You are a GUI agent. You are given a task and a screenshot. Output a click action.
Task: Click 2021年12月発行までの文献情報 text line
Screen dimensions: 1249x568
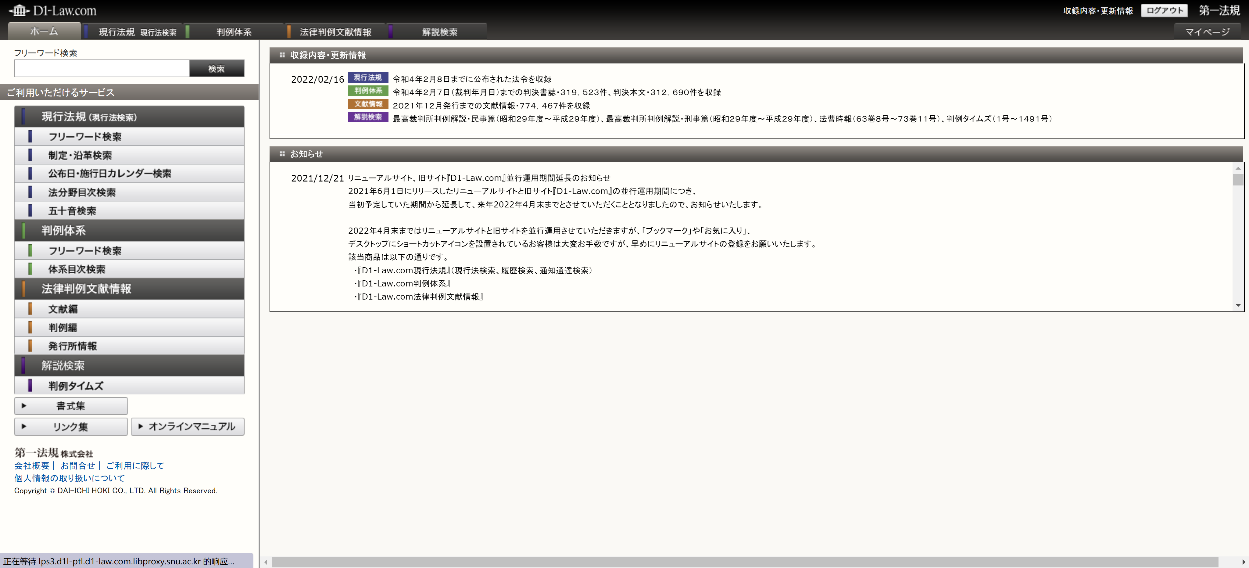491,106
